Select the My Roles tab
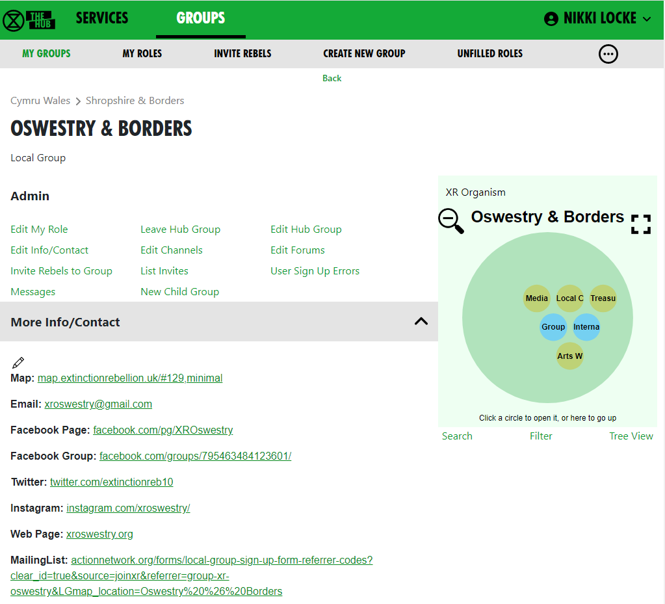Viewport: 665px width, 604px height. click(x=142, y=53)
